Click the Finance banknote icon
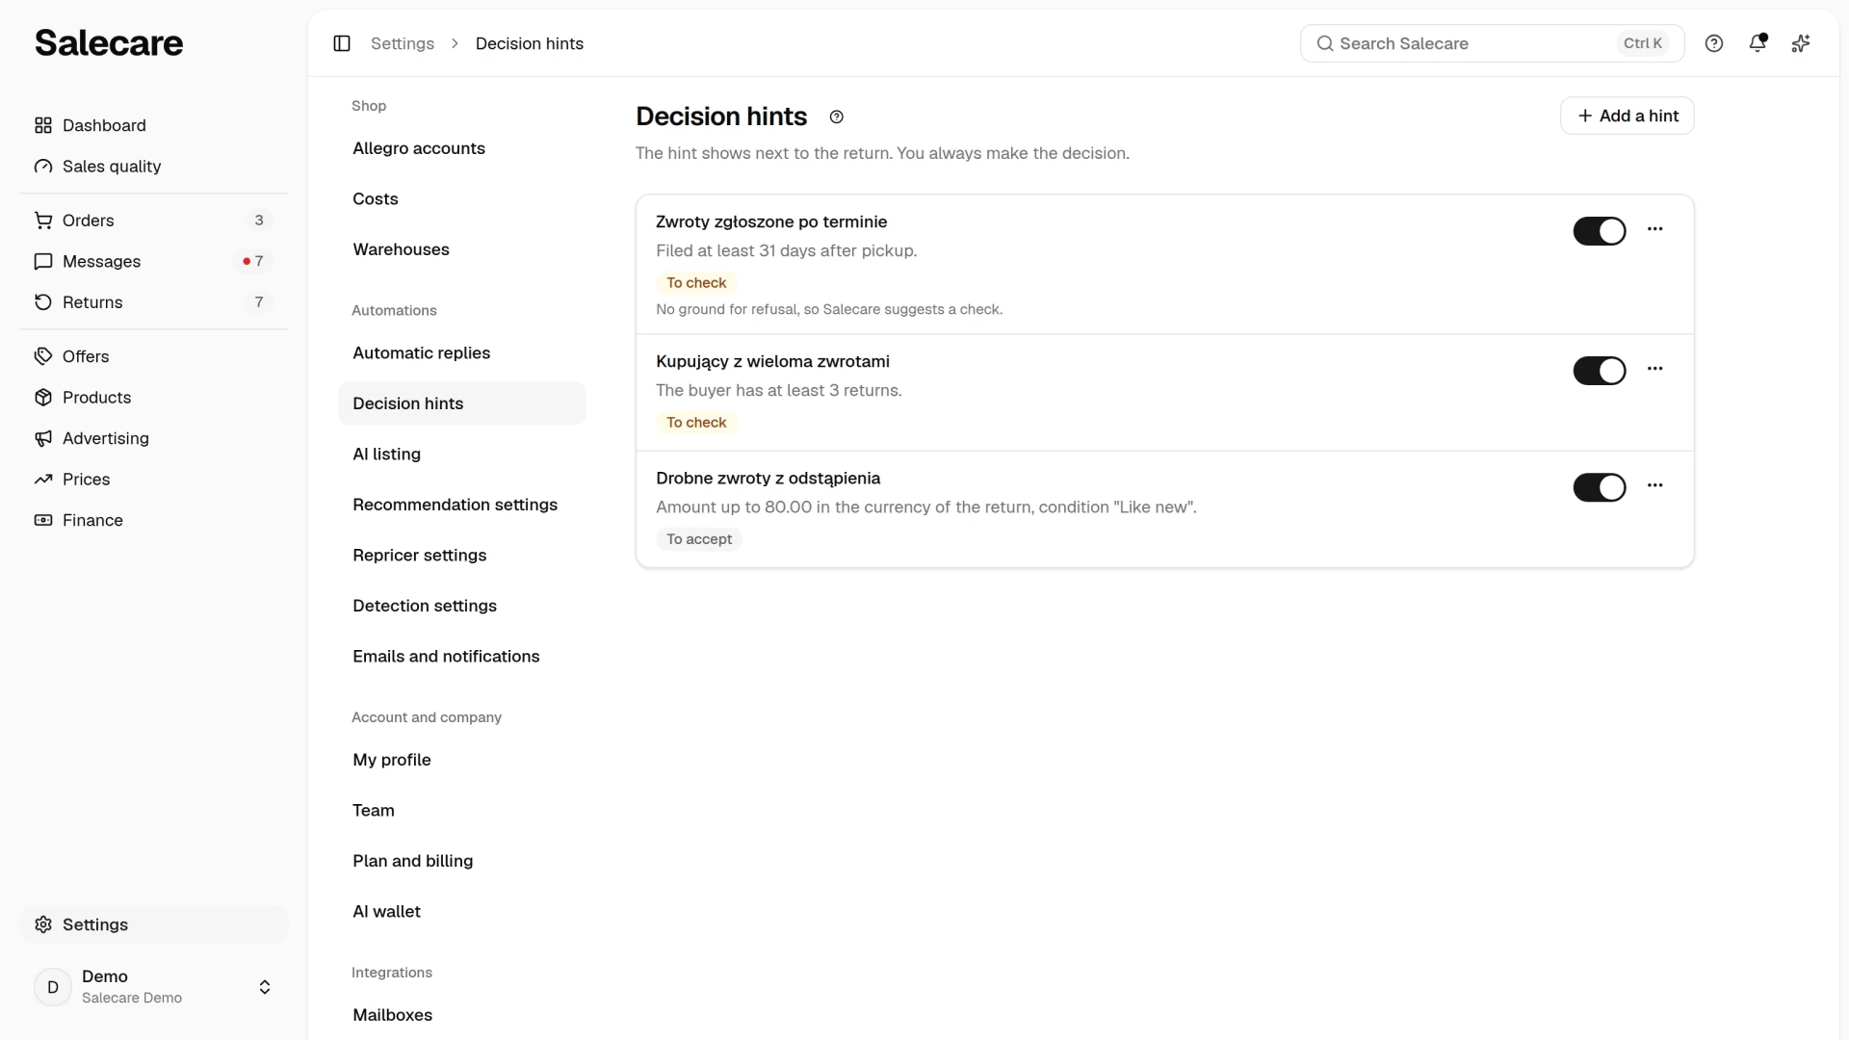 tap(43, 520)
